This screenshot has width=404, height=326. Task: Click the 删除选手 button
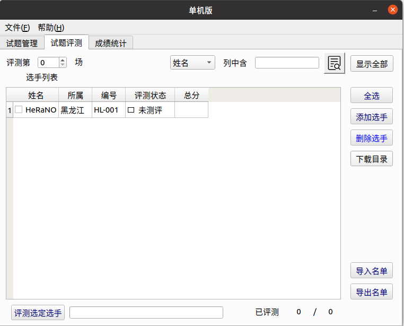(372, 138)
